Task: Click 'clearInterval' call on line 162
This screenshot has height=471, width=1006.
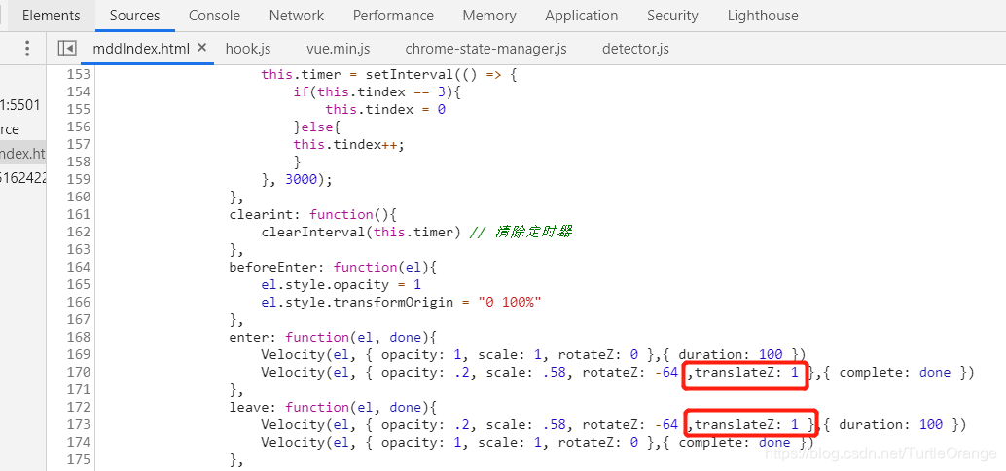Action: [313, 233]
